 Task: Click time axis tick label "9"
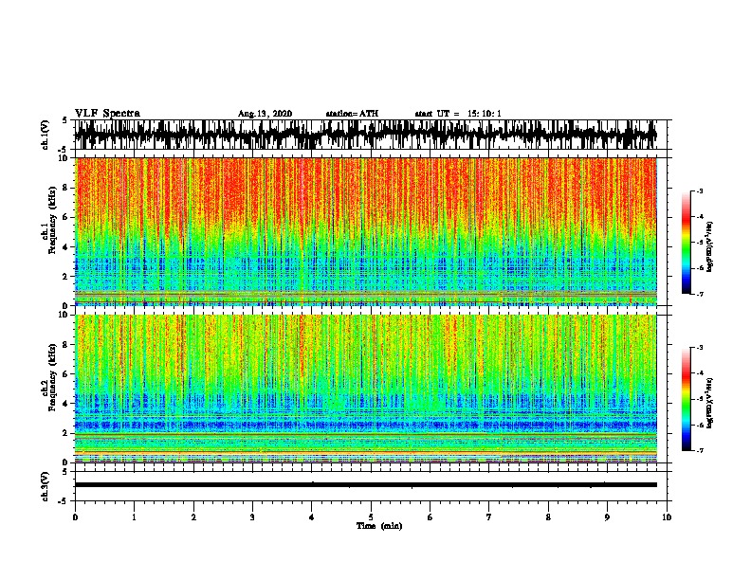point(607,517)
